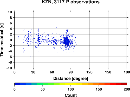Click the isolated outlier point near 6 seconds residual
The width and height of the screenshot is (130, 97).
[26, 22]
